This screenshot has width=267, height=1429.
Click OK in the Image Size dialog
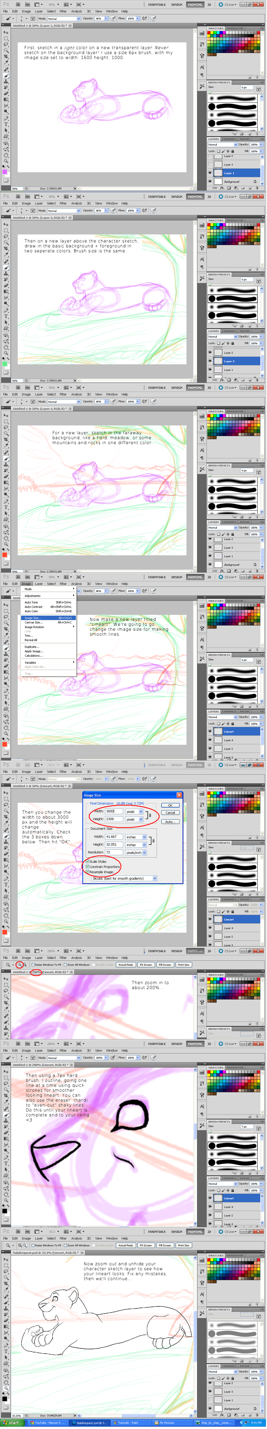click(x=170, y=805)
